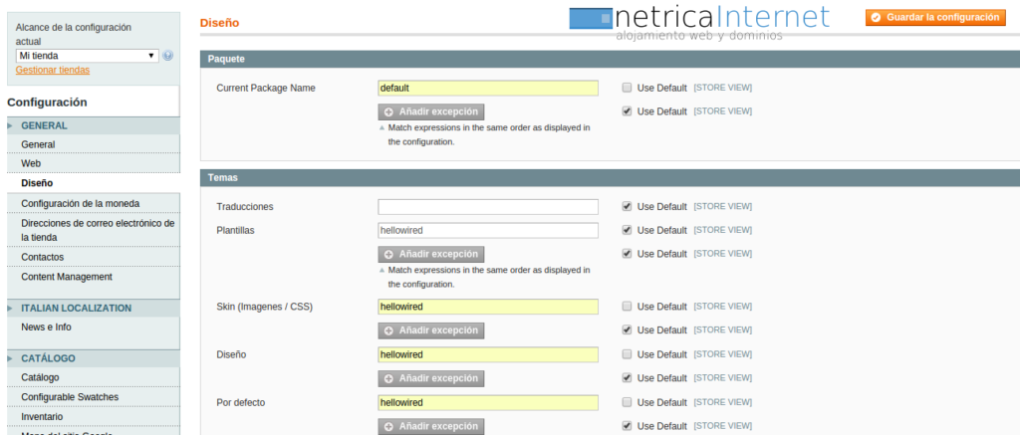Uncheck Use Default for Traducciones
1020x435 pixels.
pyautogui.click(x=627, y=207)
